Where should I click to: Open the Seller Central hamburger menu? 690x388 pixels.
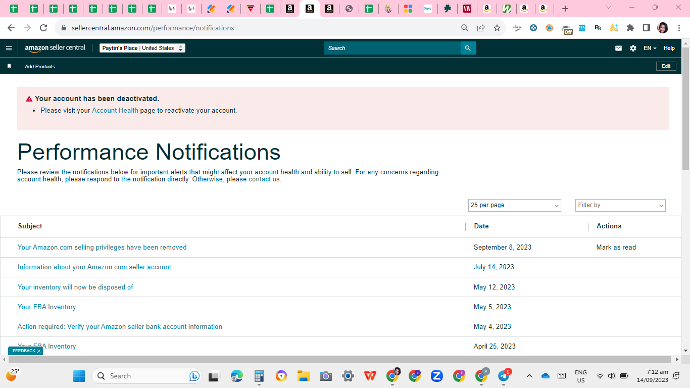tap(9, 48)
